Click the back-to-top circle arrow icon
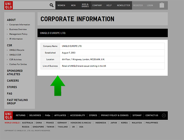Viewport: 184px width, 140px height. click(164, 116)
